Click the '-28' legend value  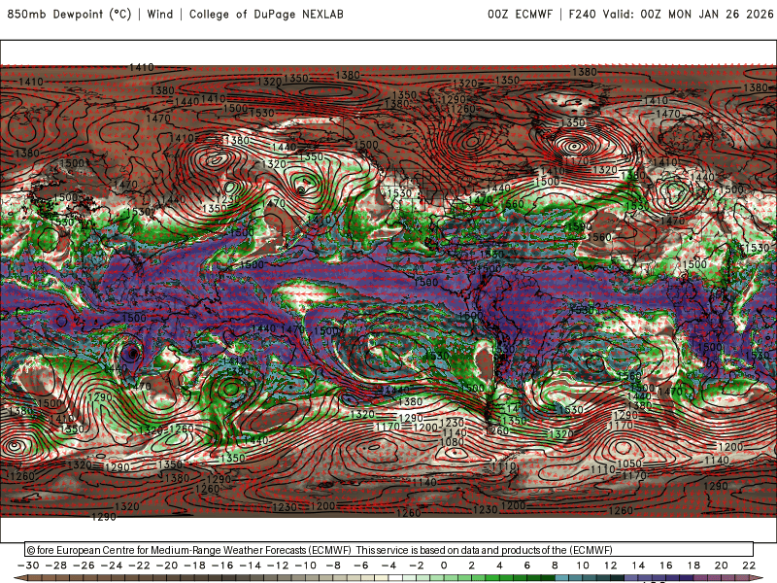56,566
